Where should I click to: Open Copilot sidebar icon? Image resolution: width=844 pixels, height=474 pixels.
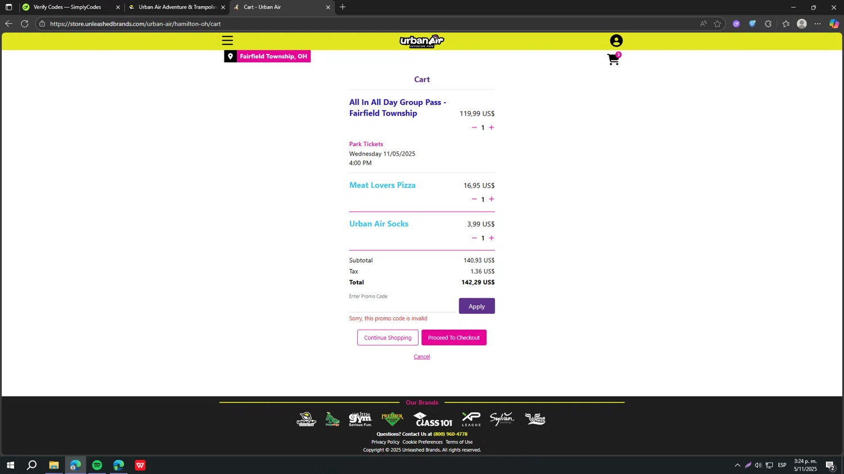pyautogui.click(x=834, y=24)
